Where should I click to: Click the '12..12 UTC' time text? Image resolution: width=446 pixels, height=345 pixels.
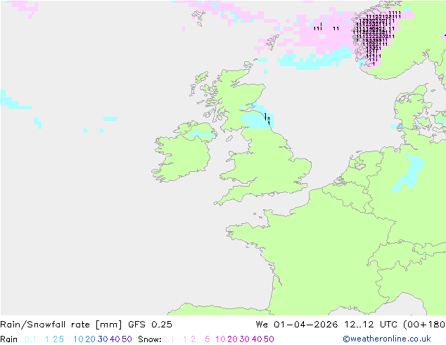[371, 325]
